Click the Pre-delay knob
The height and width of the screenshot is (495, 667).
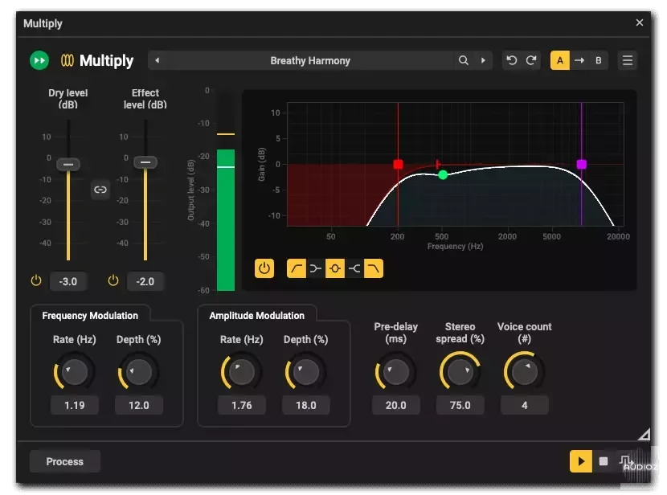tap(395, 372)
